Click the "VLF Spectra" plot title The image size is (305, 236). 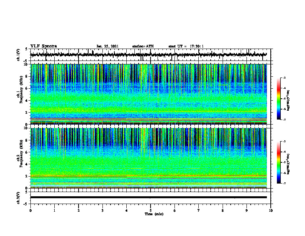tap(44, 46)
